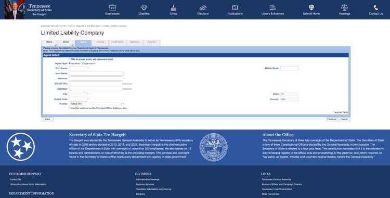Open the Publications book icon
Image resolution: width=390 pixels, height=198 pixels.
click(235, 7)
